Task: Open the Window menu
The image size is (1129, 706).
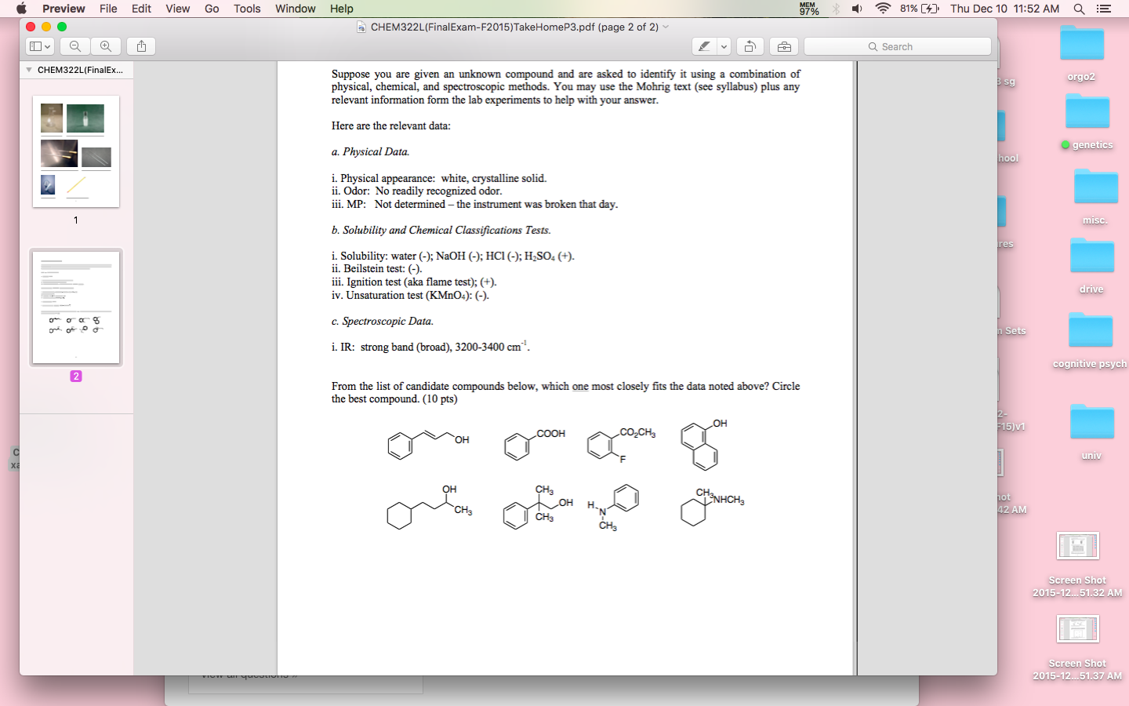Action: 296,9
